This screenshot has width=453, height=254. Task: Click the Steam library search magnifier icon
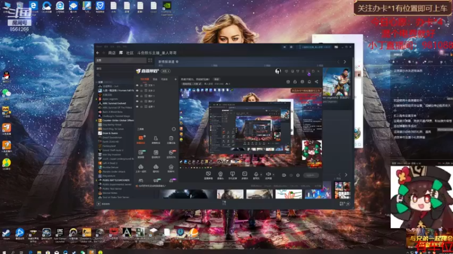[98, 75]
